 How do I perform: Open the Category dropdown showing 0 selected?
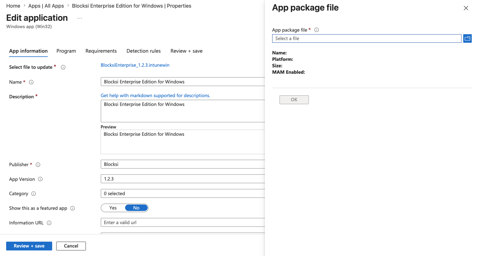[x=183, y=193]
